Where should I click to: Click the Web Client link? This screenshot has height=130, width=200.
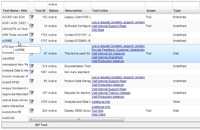[98, 114]
